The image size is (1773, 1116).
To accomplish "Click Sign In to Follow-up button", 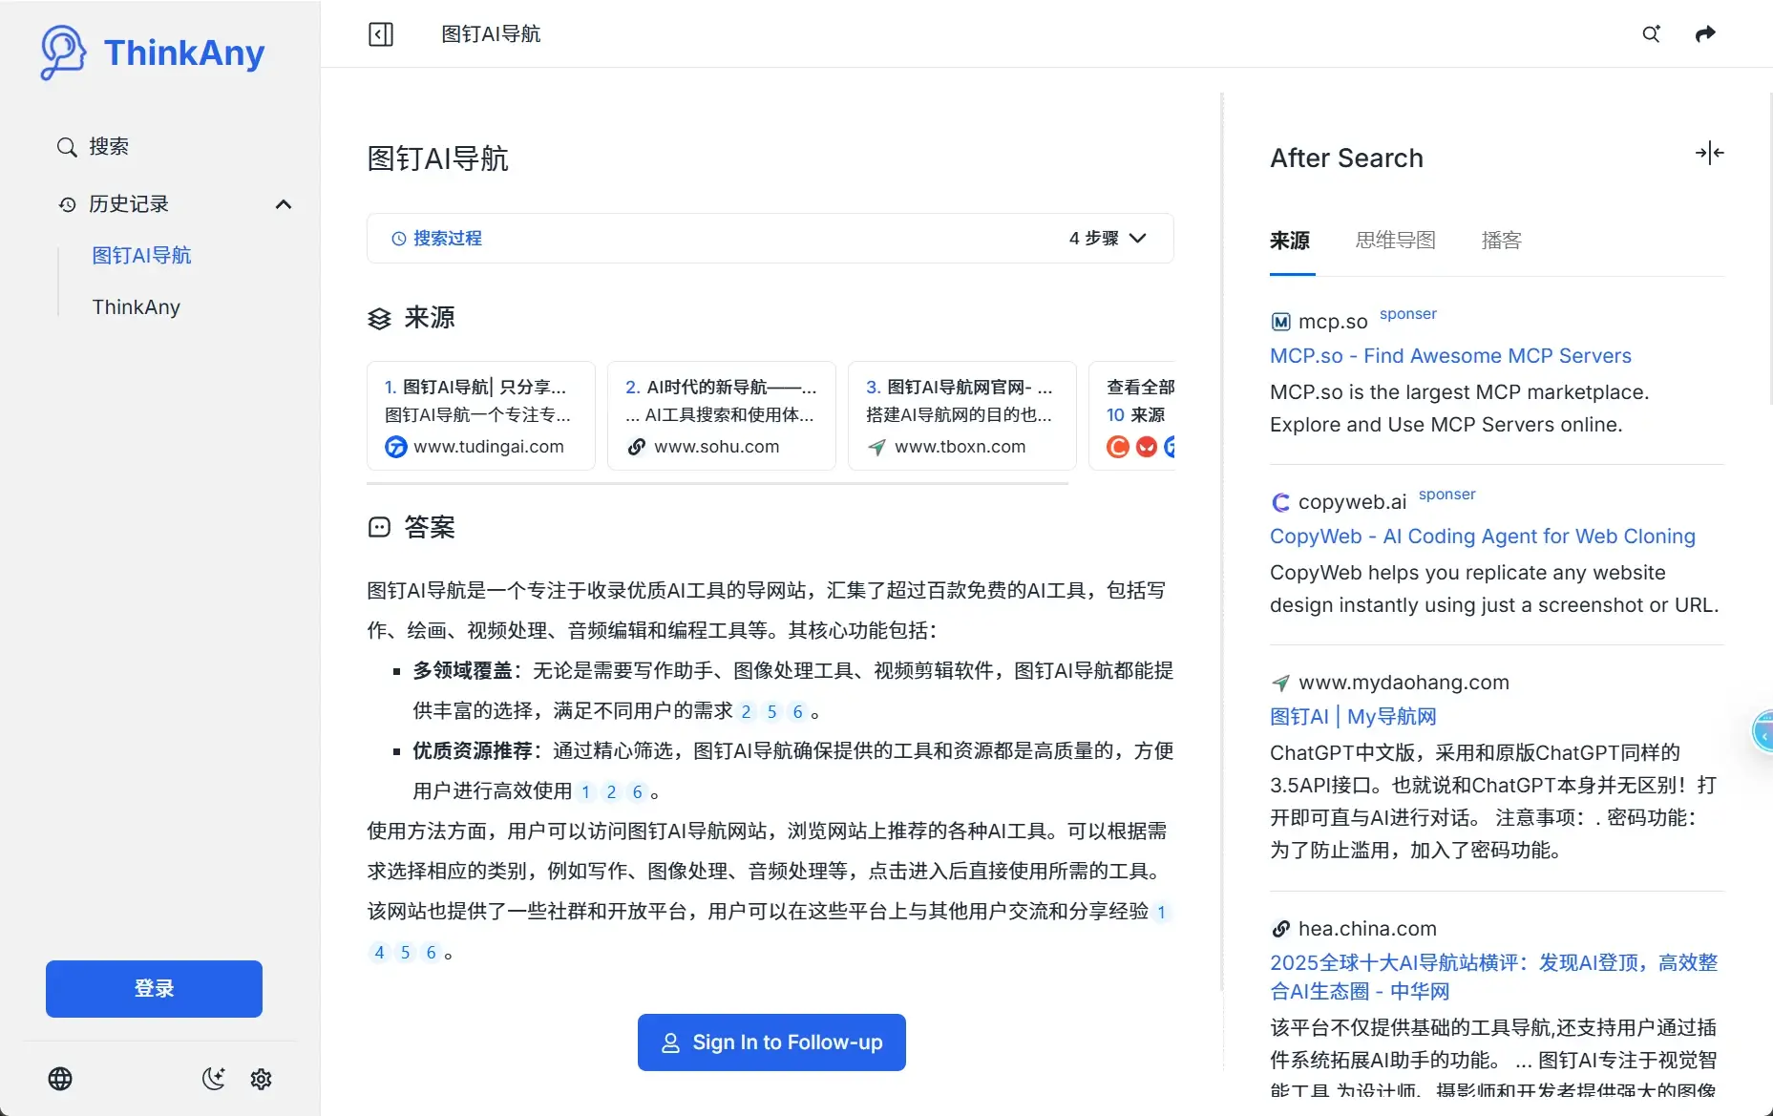I will click(x=771, y=1042).
